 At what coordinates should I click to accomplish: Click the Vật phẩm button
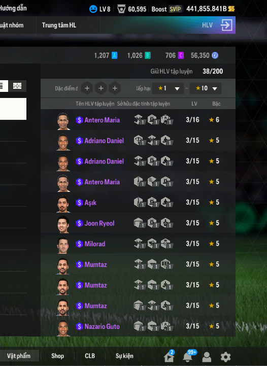pyautogui.click(x=19, y=356)
